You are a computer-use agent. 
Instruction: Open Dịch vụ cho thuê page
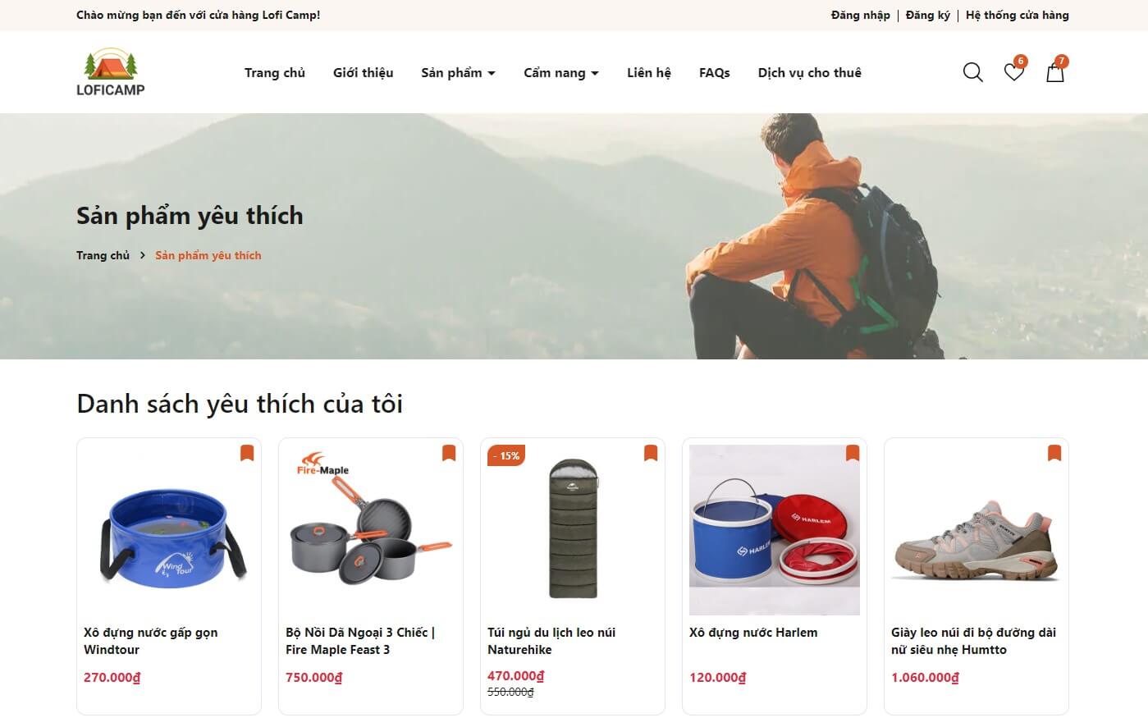[x=810, y=72]
